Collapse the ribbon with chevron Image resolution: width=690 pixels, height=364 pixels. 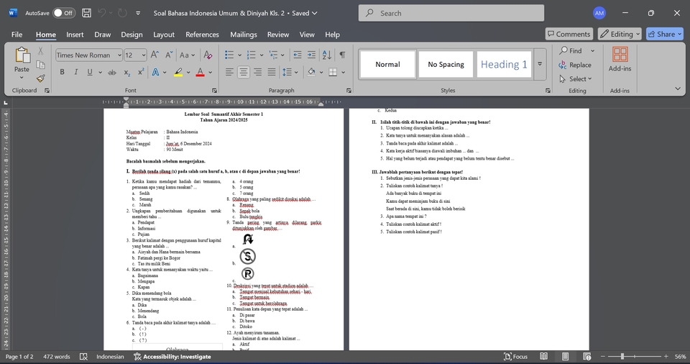678,88
